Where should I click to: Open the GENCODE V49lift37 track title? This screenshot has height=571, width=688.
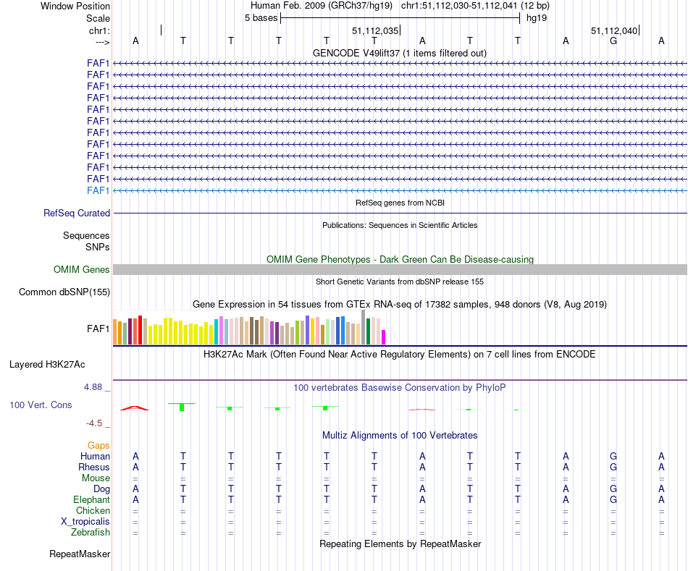(x=399, y=53)
